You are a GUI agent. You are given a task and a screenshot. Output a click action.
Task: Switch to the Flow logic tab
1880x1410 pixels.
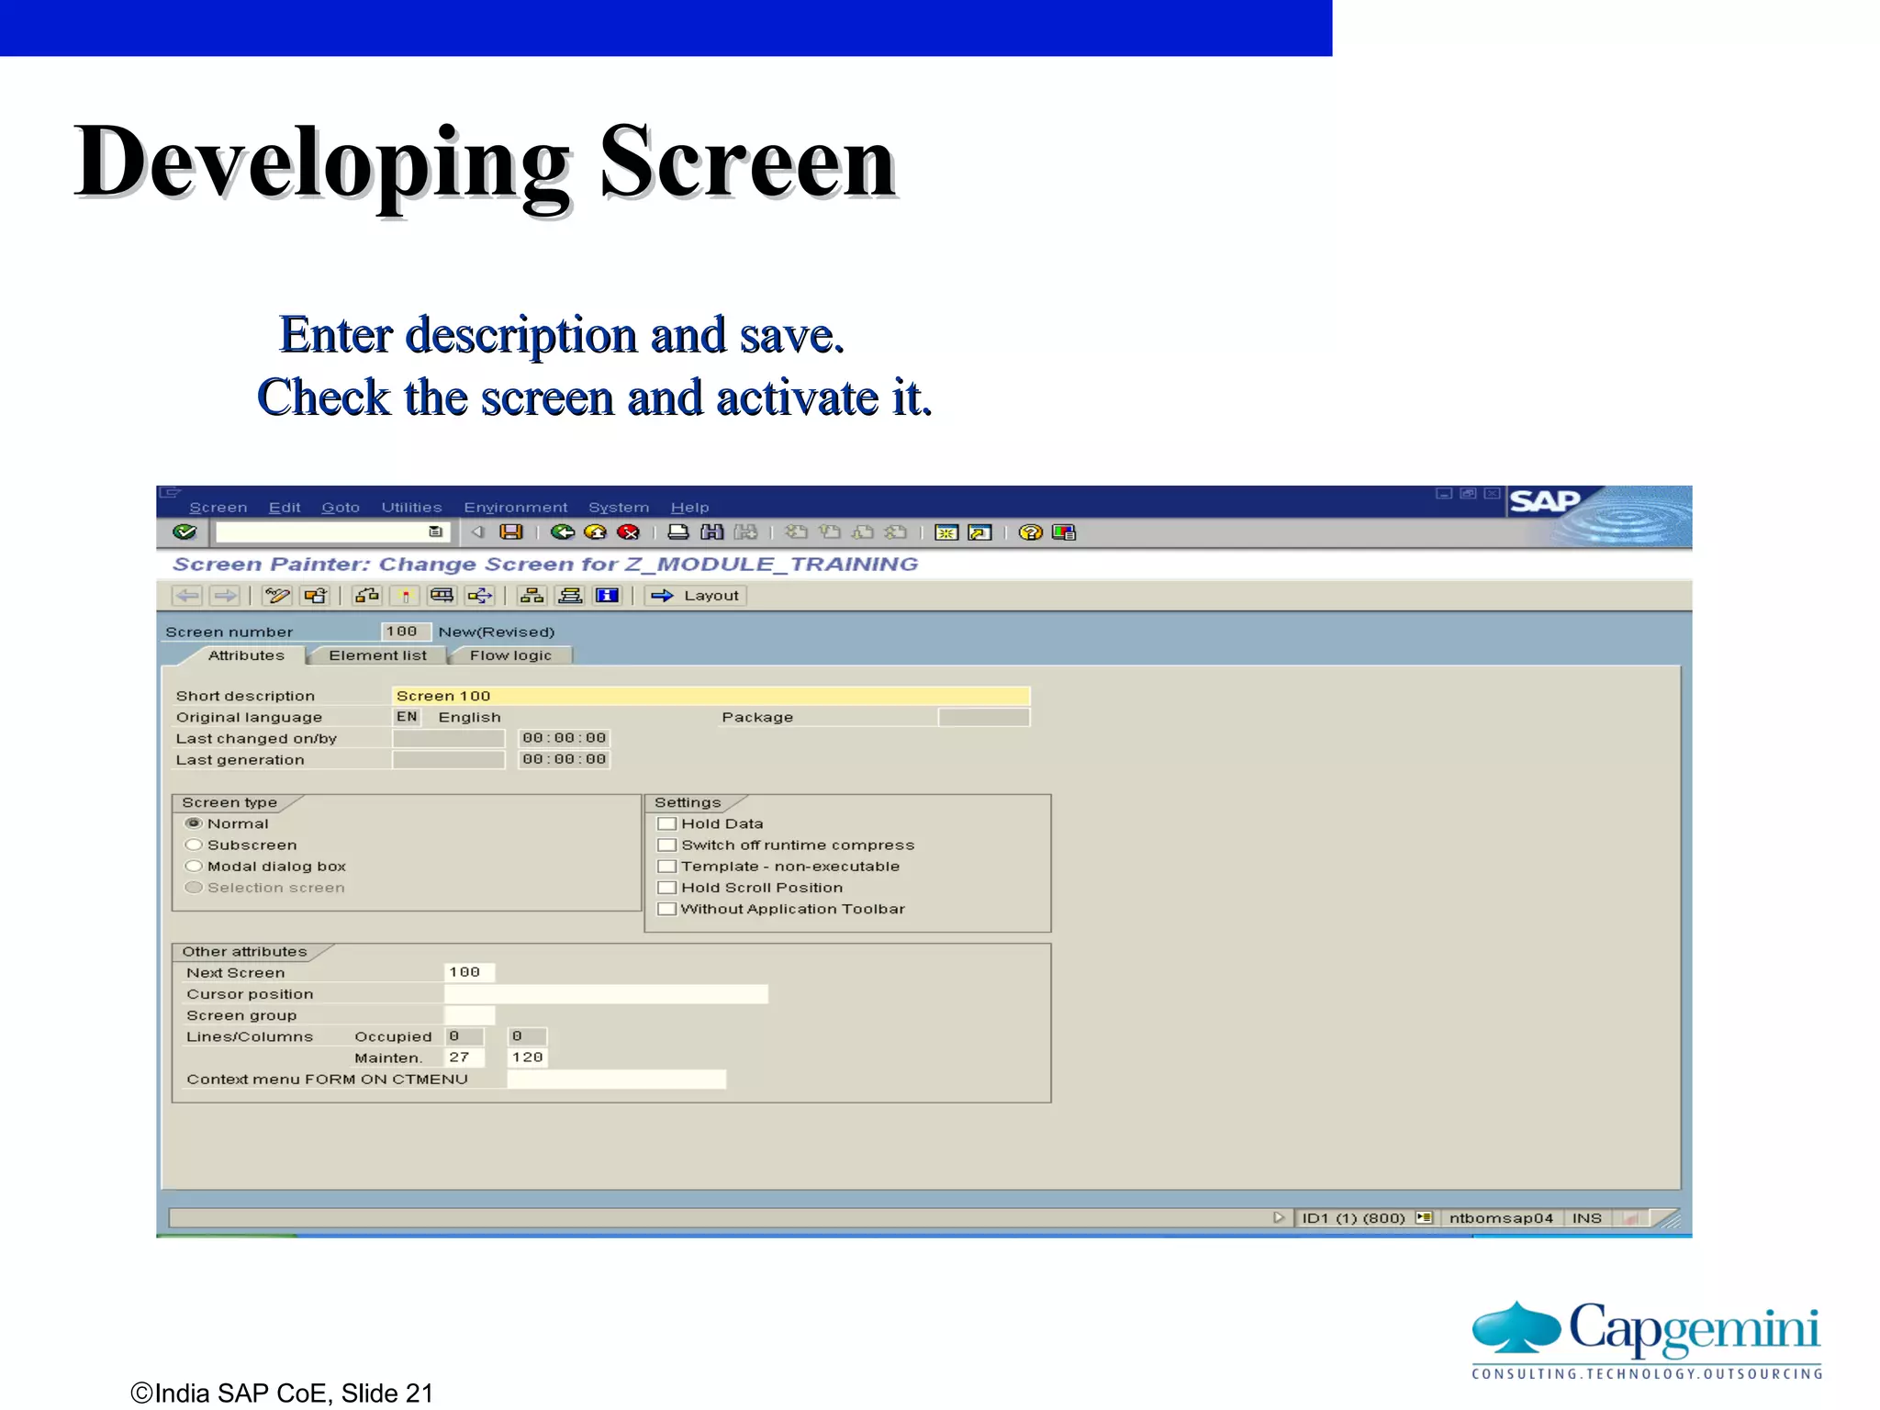510,655
